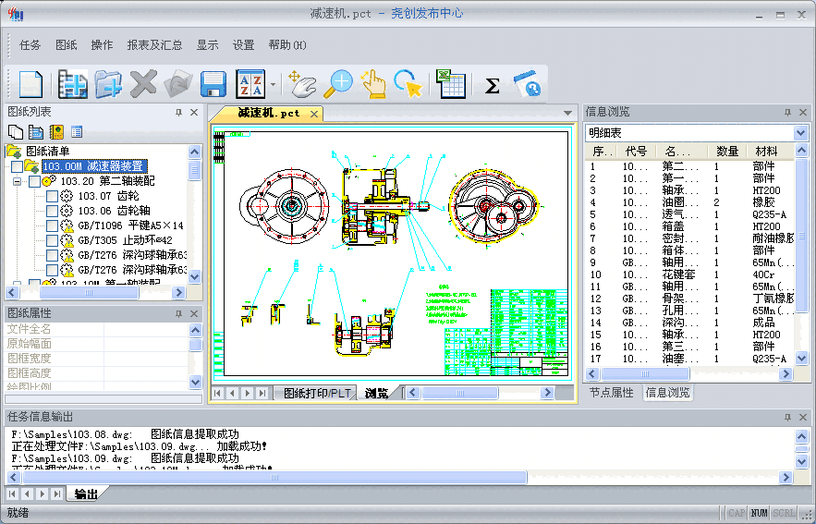The image size is (816, 524).
Task: Click list view icon in drawing list toolbar
Action: pyautogui.click(x=77, y=132)
